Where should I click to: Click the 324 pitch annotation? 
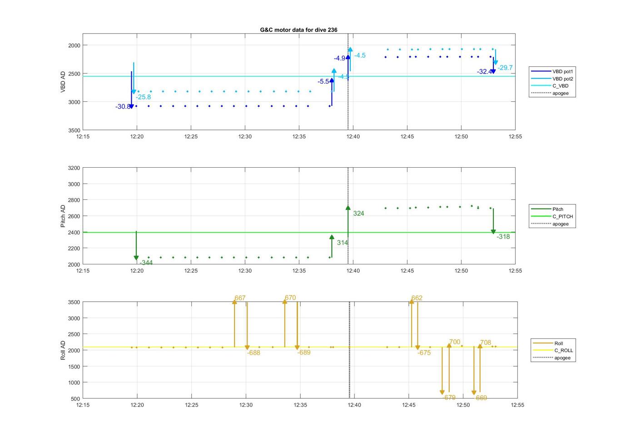pyautogui.click(x=358, y=214)
